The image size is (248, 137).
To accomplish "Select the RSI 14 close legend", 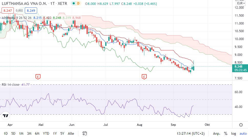I will (x=10, y=85).
